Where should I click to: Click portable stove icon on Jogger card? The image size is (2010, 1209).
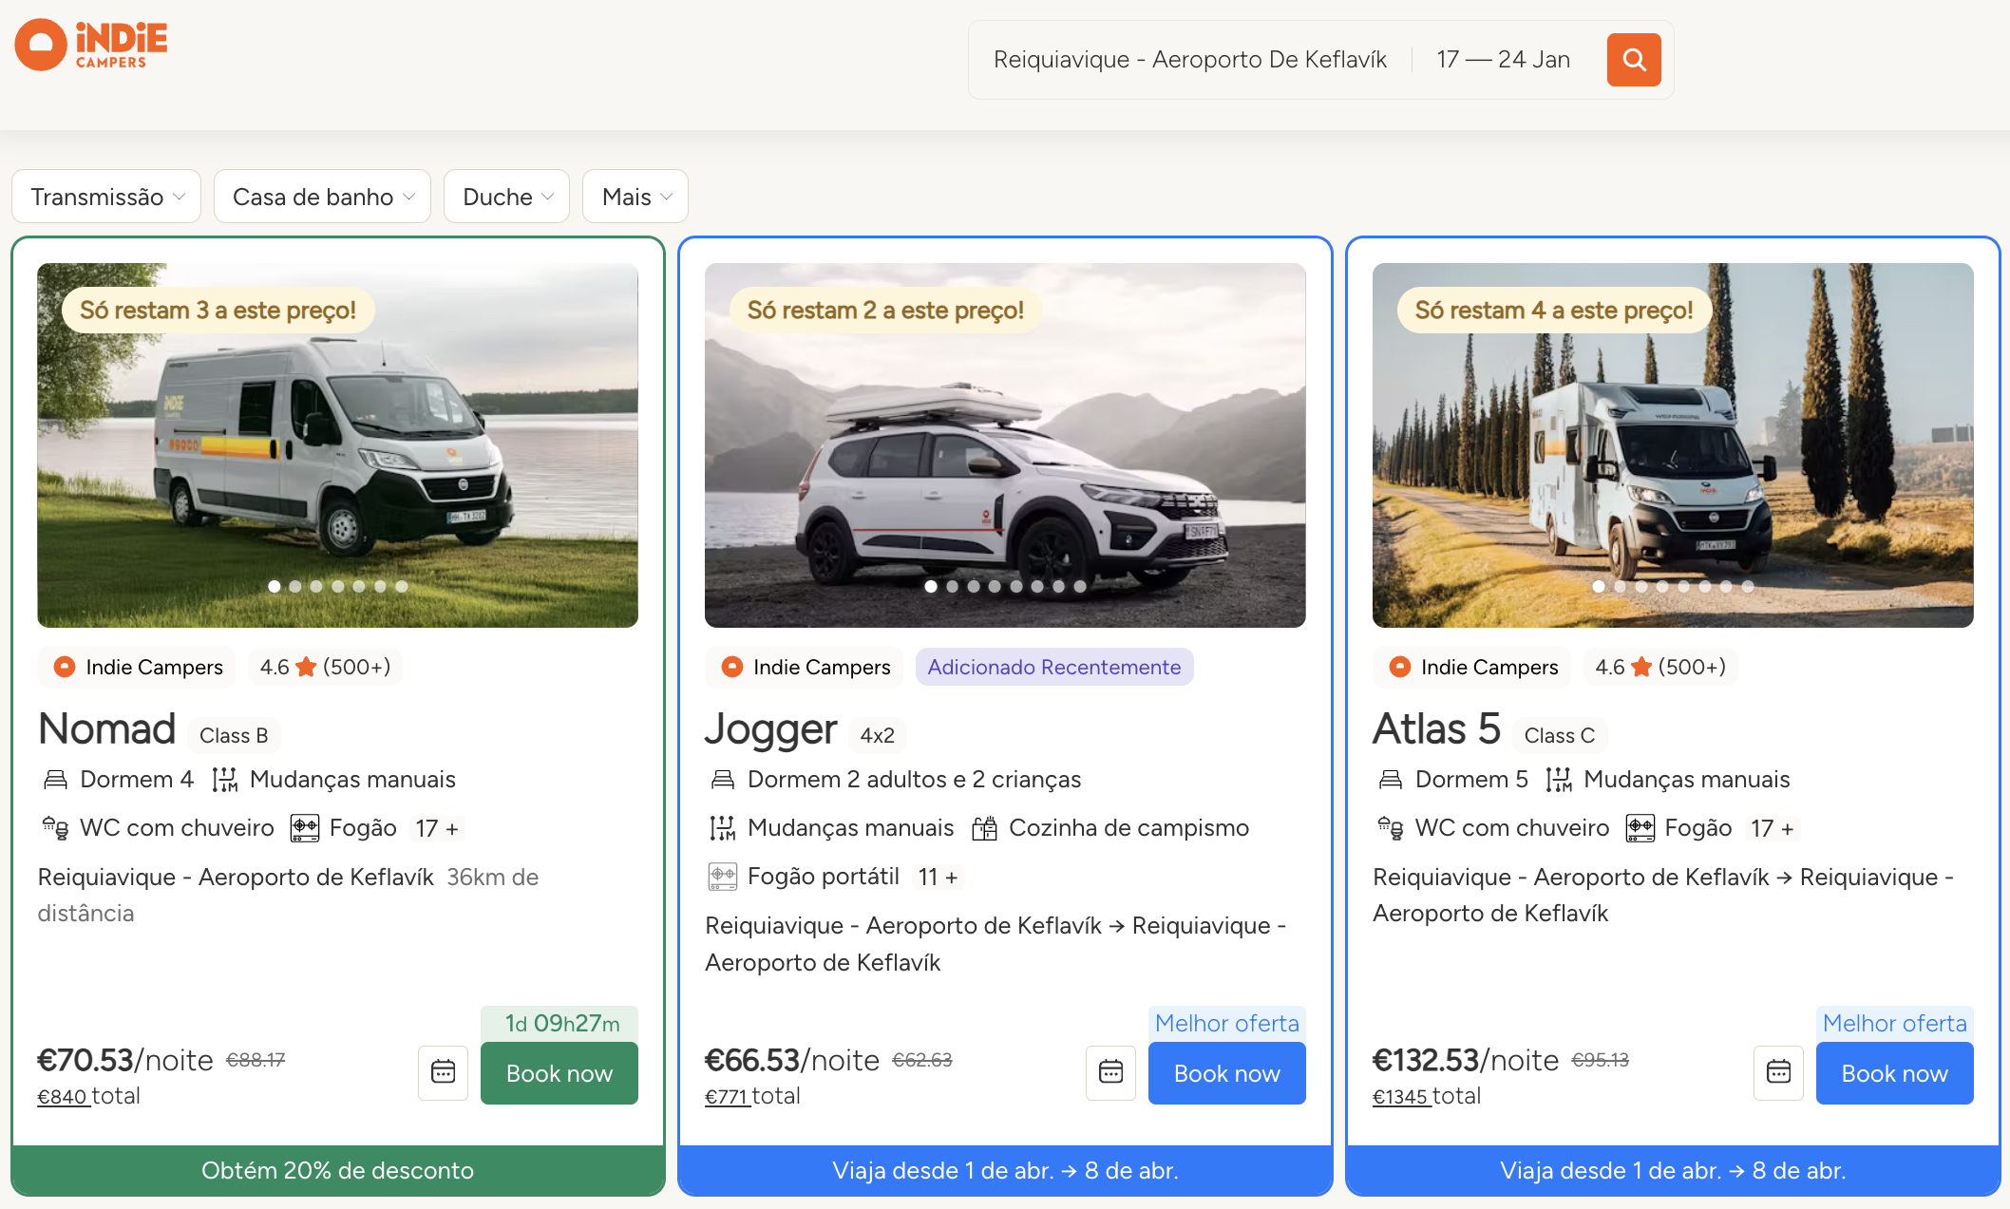click(x=723, y=876)
